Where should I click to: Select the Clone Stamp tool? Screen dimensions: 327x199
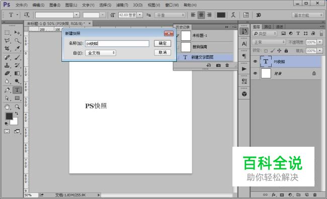click(7, 65)
